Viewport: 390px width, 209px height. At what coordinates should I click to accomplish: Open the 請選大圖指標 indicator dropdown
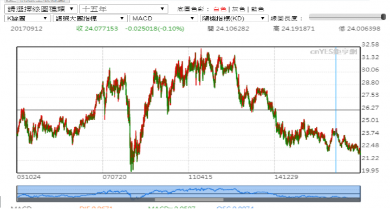click(x=90, y=18)
